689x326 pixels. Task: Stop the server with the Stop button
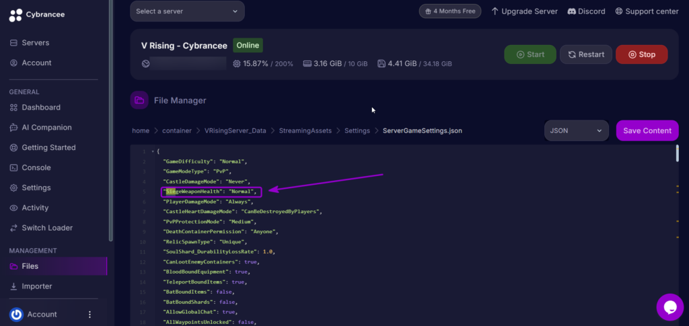641,54
